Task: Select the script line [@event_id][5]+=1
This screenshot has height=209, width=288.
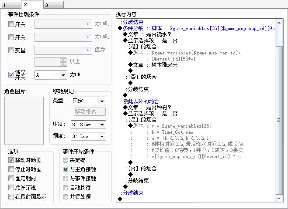Action: pos(174,59)
